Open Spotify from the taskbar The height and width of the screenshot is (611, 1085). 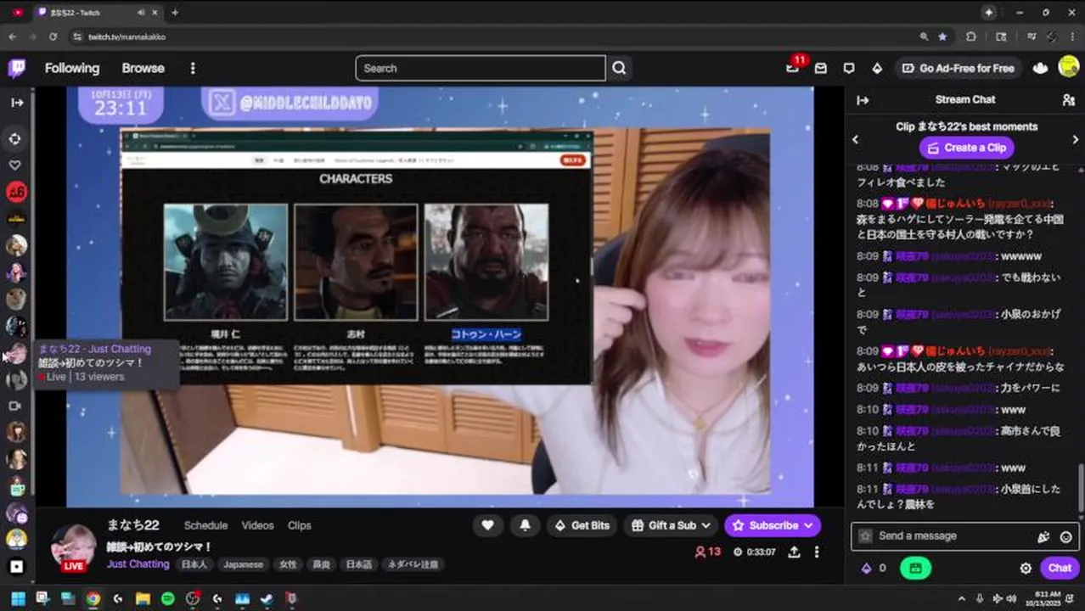coord(167,598)
